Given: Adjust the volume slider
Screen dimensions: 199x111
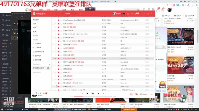Looking at the screenshot, I should point(145,94).
